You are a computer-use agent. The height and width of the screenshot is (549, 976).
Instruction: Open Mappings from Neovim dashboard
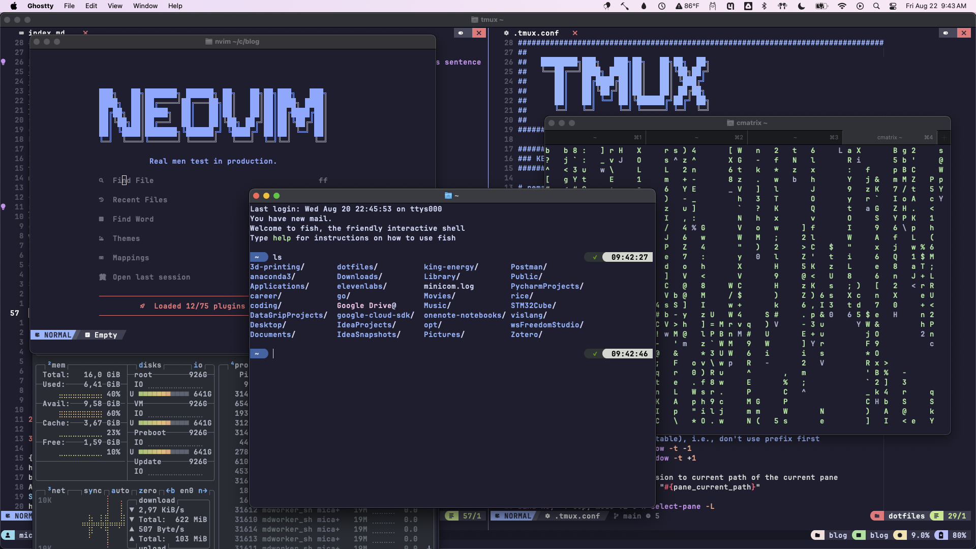[131, 258]
